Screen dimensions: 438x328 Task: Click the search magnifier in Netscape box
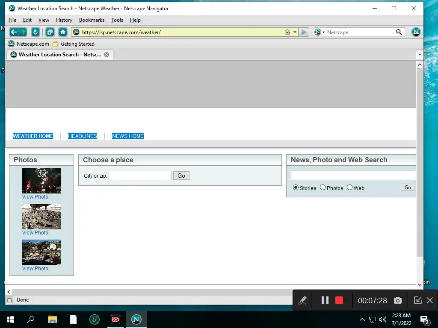point(399,32)
